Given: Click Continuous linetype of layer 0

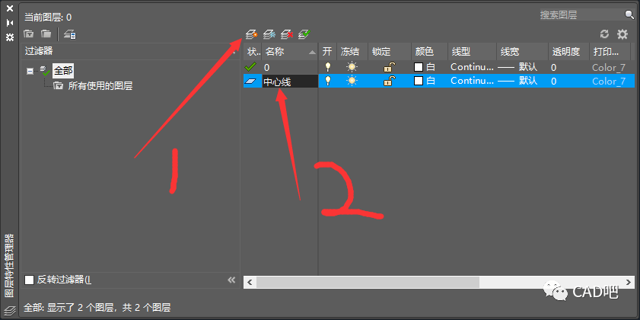Looking at the screenshot, I should [472, 67].
